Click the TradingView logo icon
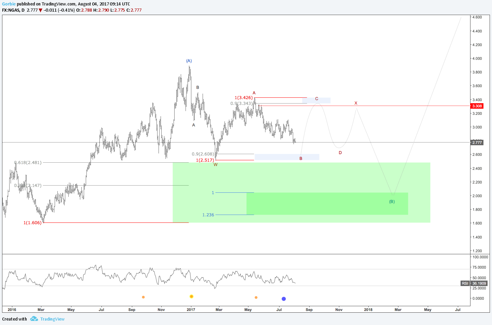This screenshot has width=492, height=325. tap(34, 319)
